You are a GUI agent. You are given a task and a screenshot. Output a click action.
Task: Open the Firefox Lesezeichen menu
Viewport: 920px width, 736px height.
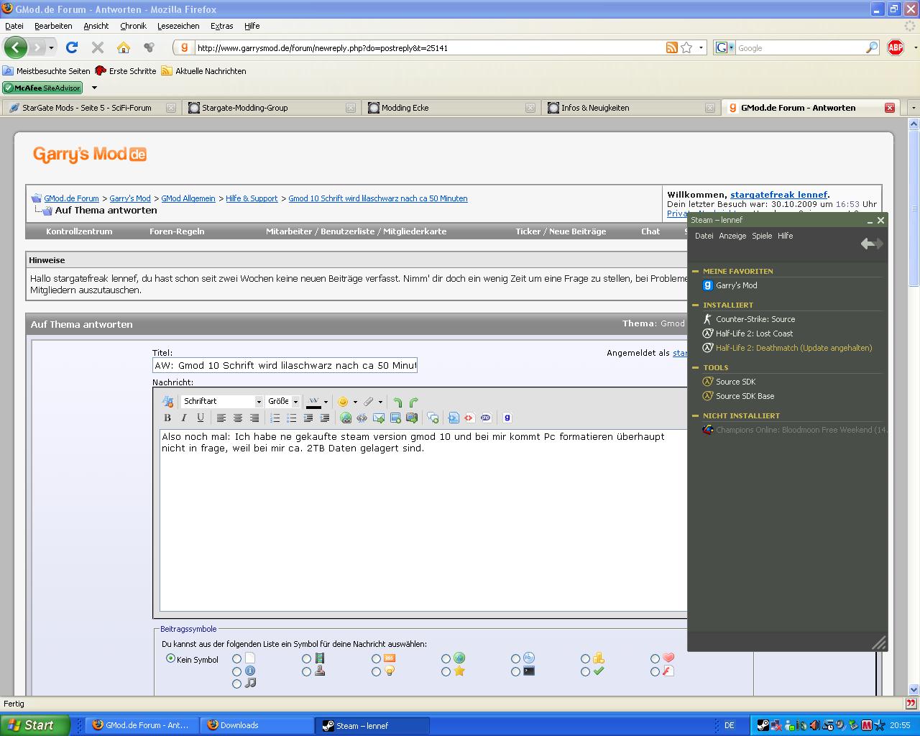(x=178, y=26)
